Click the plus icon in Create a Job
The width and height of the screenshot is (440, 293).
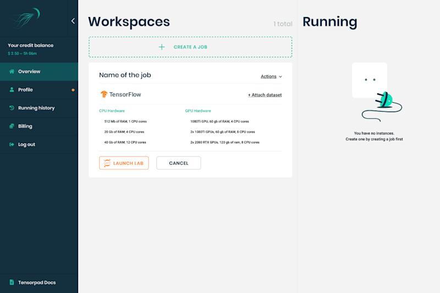(x=162, y=47)
